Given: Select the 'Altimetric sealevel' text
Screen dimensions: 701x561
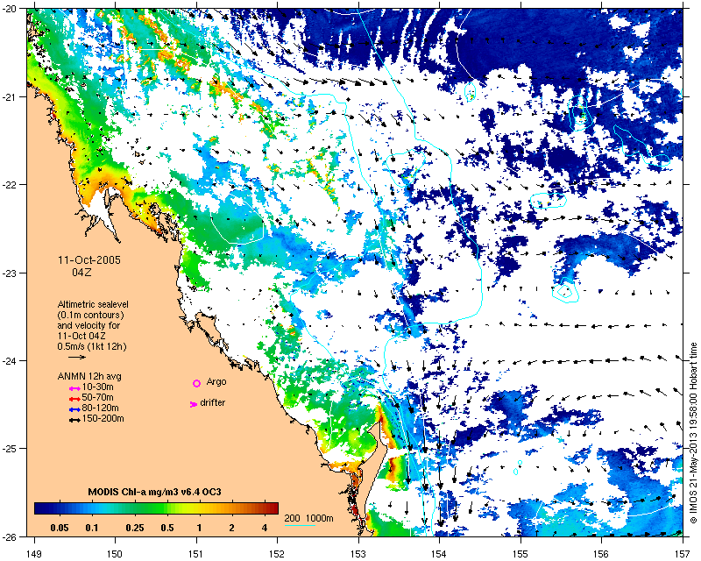Looking at the screenshot, I should click(93, 304).
